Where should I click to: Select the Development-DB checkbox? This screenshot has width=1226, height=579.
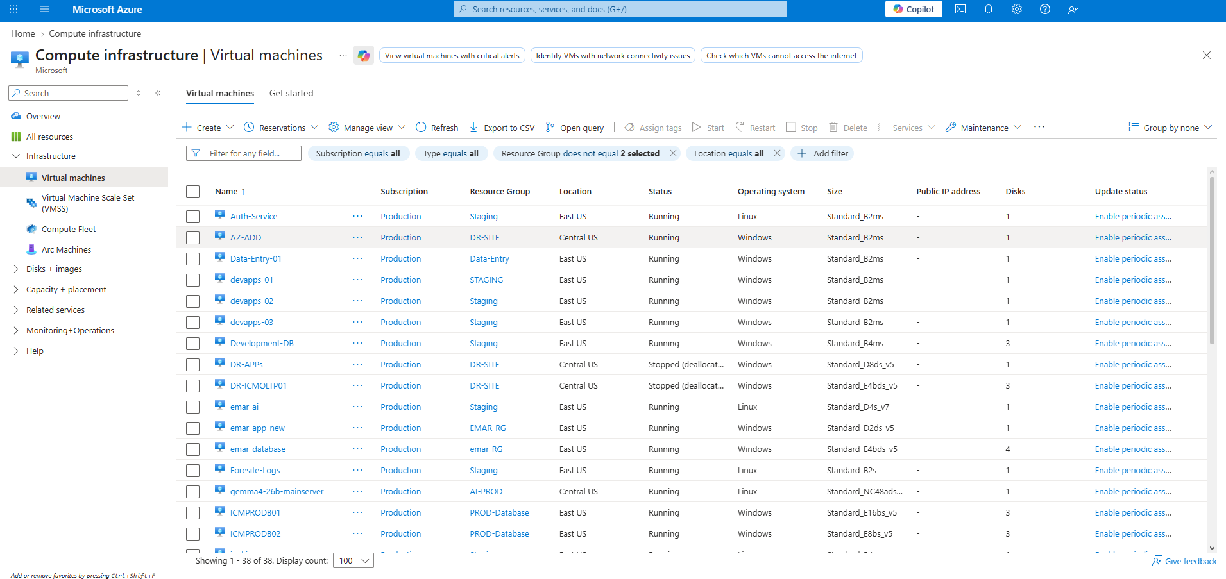pyautogui.click(x=192, y=344)
